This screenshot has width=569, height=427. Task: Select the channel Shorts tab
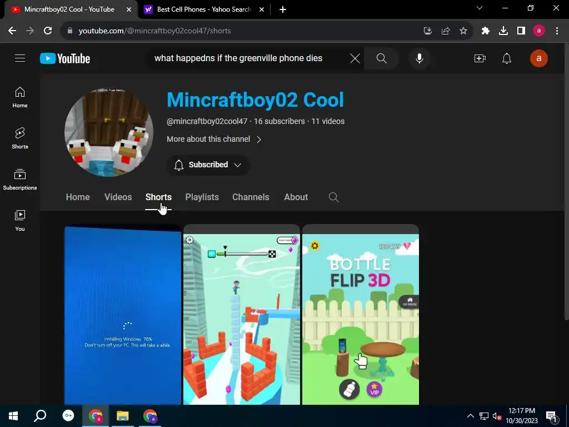click(x=158, y=197)
